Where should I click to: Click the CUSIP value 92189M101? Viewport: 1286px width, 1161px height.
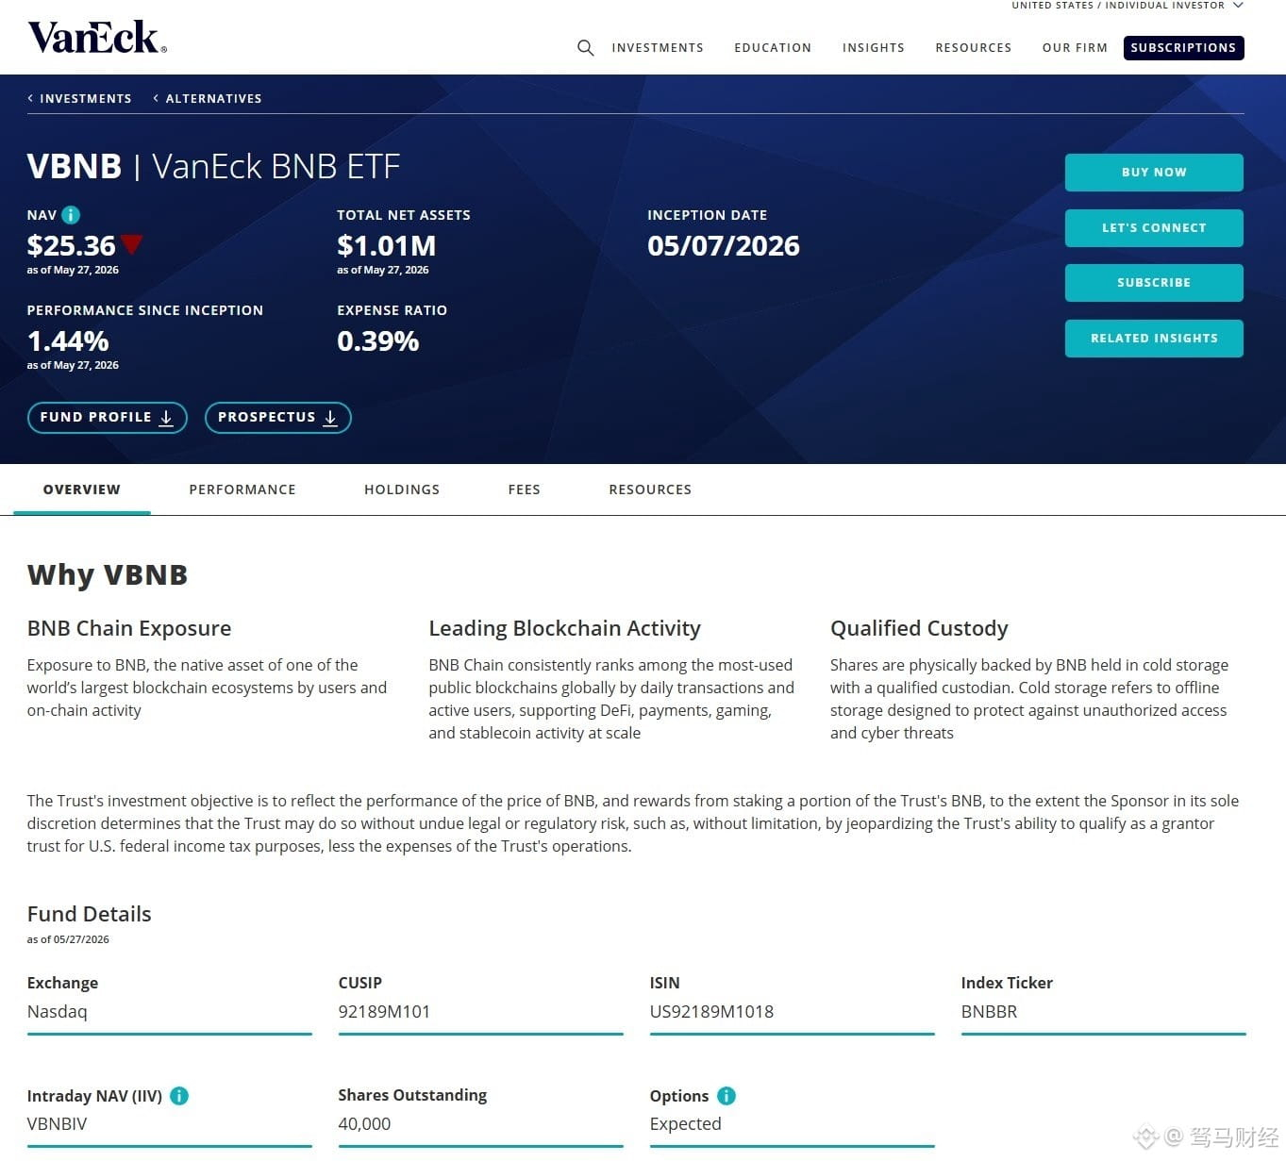pos(384,1012)
